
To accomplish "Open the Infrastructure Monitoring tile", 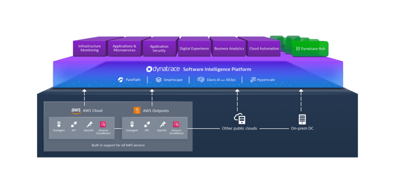I will (x=89, y=48).
